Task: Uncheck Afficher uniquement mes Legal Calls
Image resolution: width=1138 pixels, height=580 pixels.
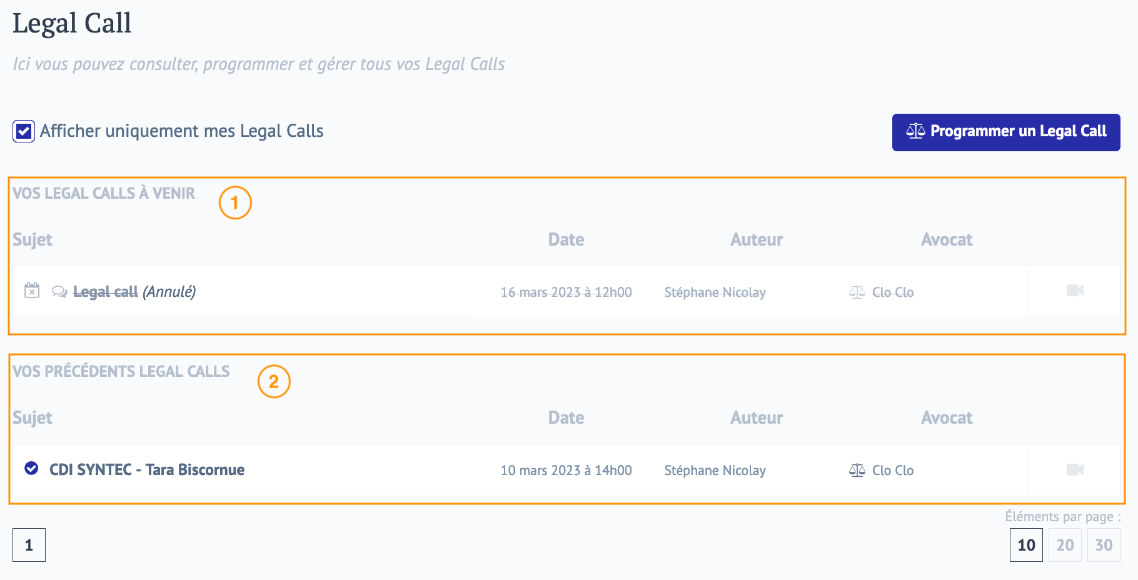Action: click(x=24, y=131)
